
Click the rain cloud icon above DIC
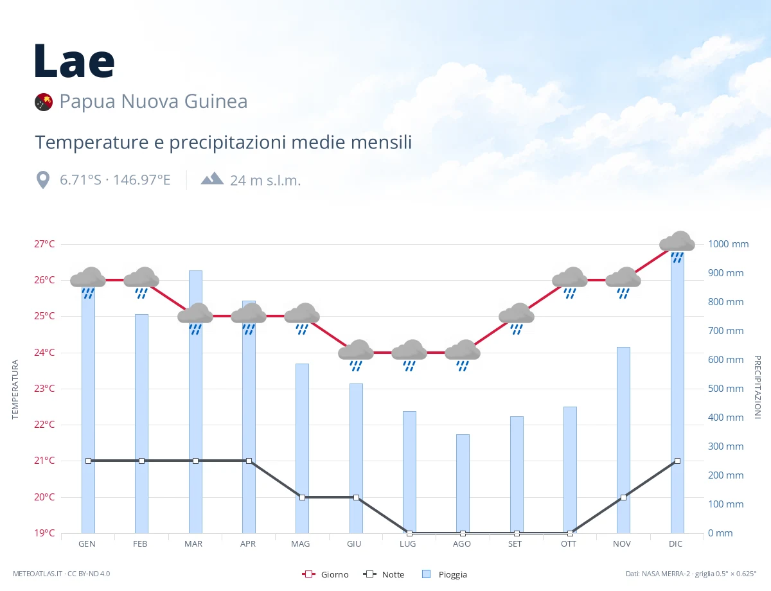pyautogui.click(x=677, y=247)
